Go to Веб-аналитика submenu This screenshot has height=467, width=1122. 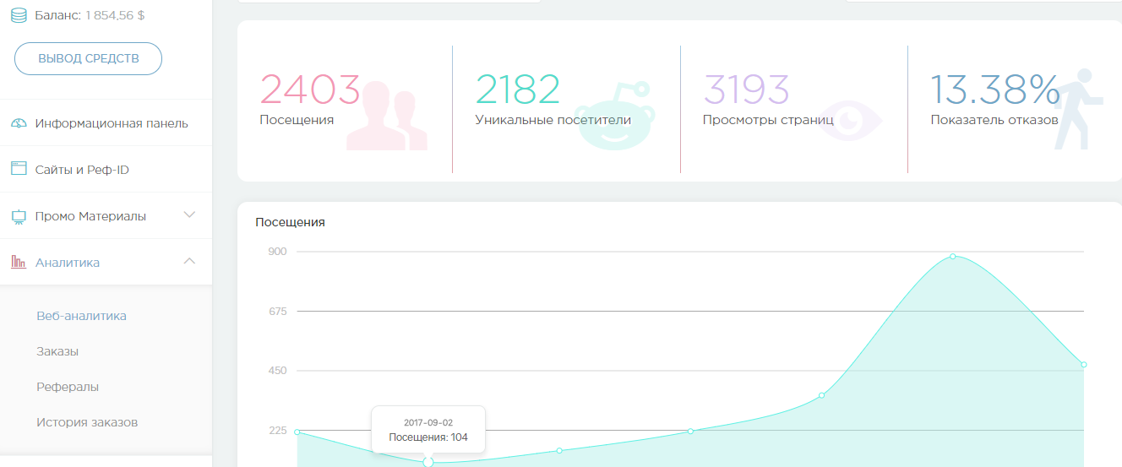[81, 316]
